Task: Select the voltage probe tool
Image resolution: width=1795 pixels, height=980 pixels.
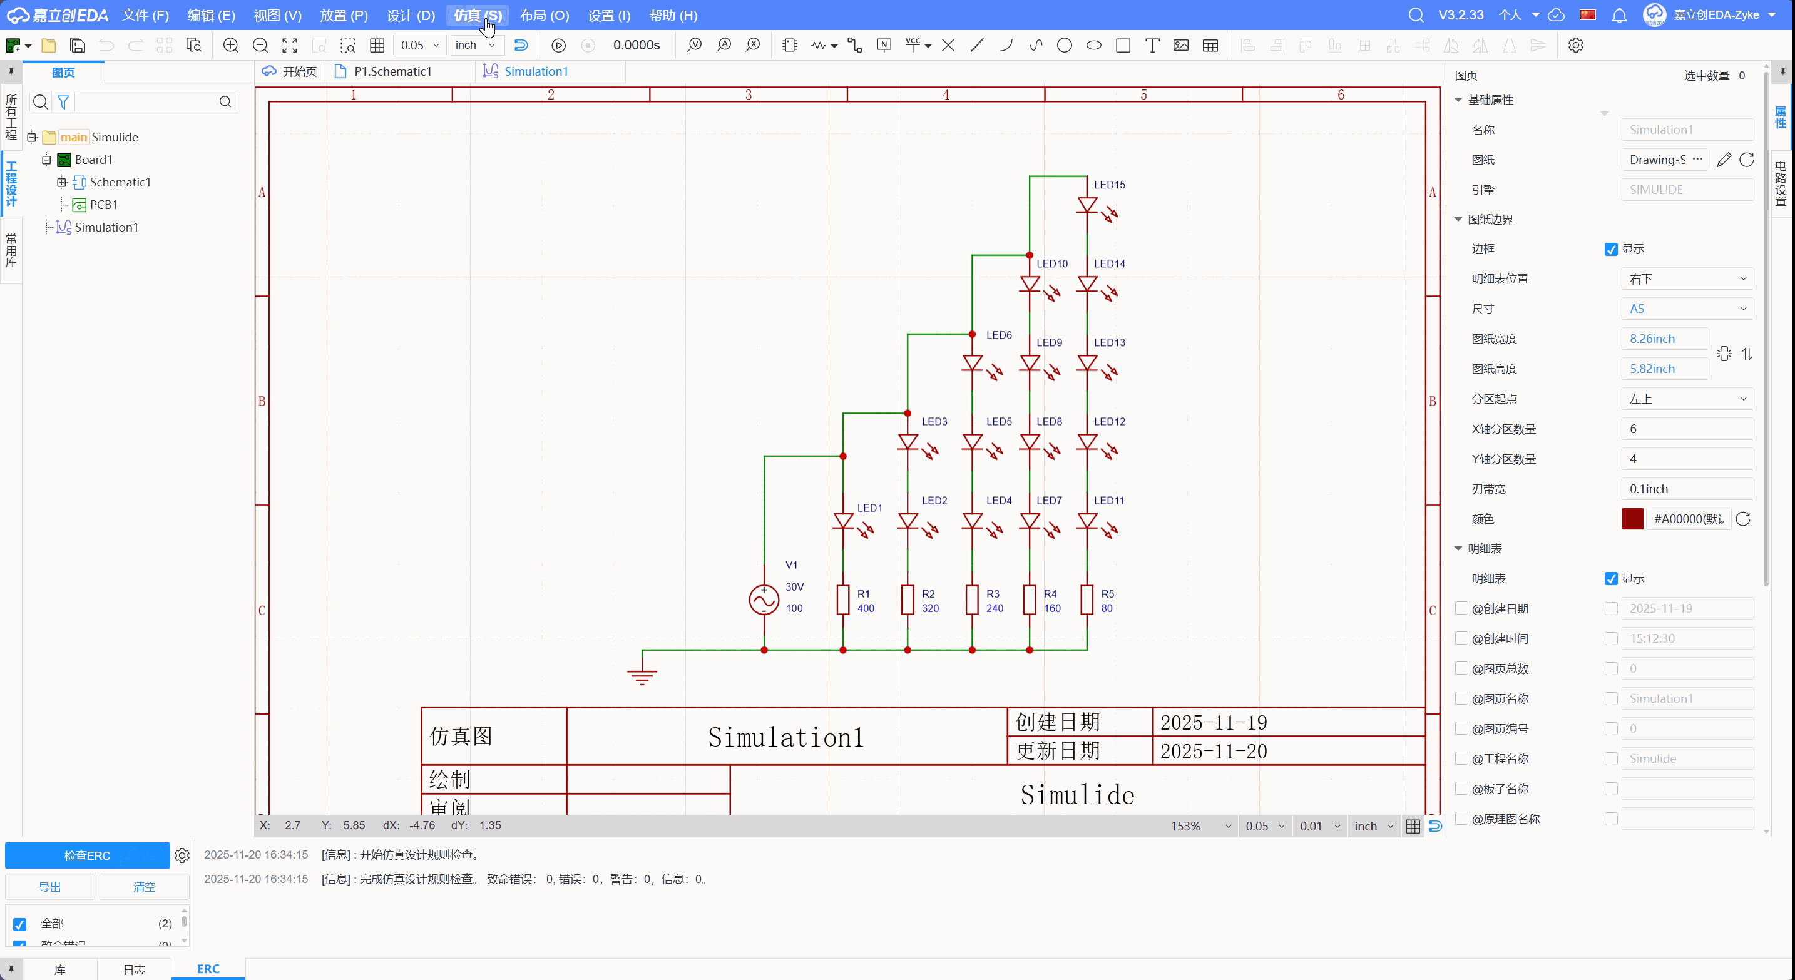Action: coord(694,45)
